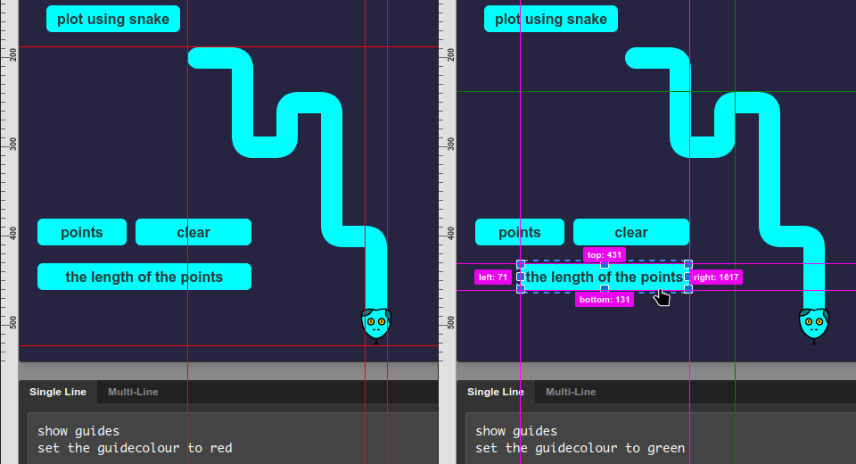Click the top-left resize handle of the selected button
Image resolution: width=856 pixels, height=464 pixels.
tap(521, 264)
